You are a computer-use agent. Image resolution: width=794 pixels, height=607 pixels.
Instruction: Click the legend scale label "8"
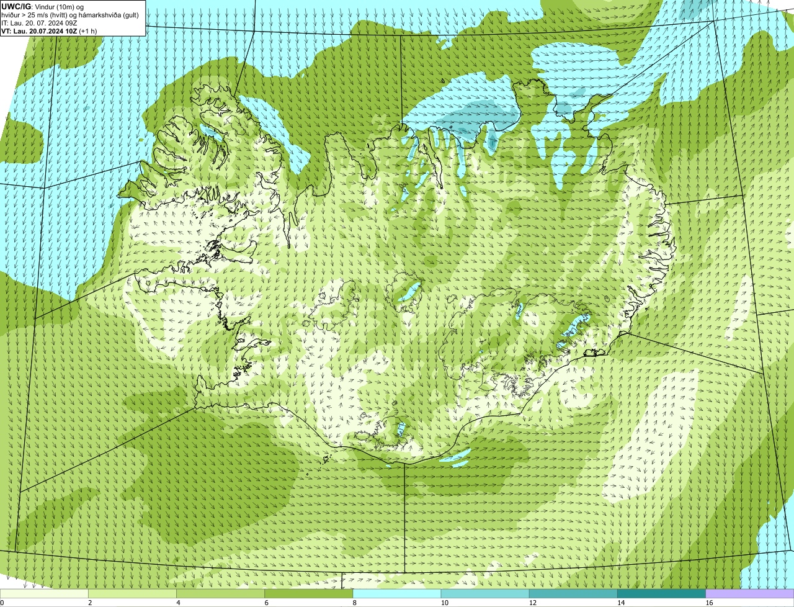coord(355,603)
